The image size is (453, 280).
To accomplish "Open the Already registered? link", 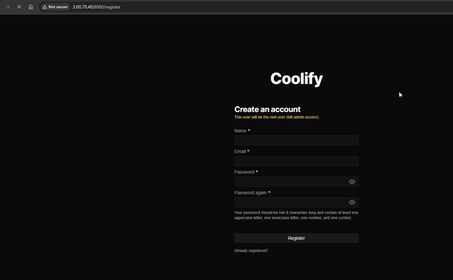I will point(251,251).
